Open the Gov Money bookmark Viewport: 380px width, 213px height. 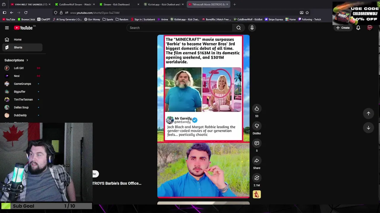tap(92, 20)
